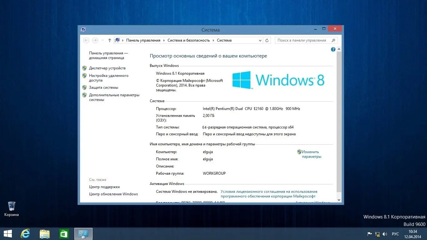The width and height of the screenshot is (427, 240).
Task: Open the Центр поддержки link
Action: click(104, 187)
